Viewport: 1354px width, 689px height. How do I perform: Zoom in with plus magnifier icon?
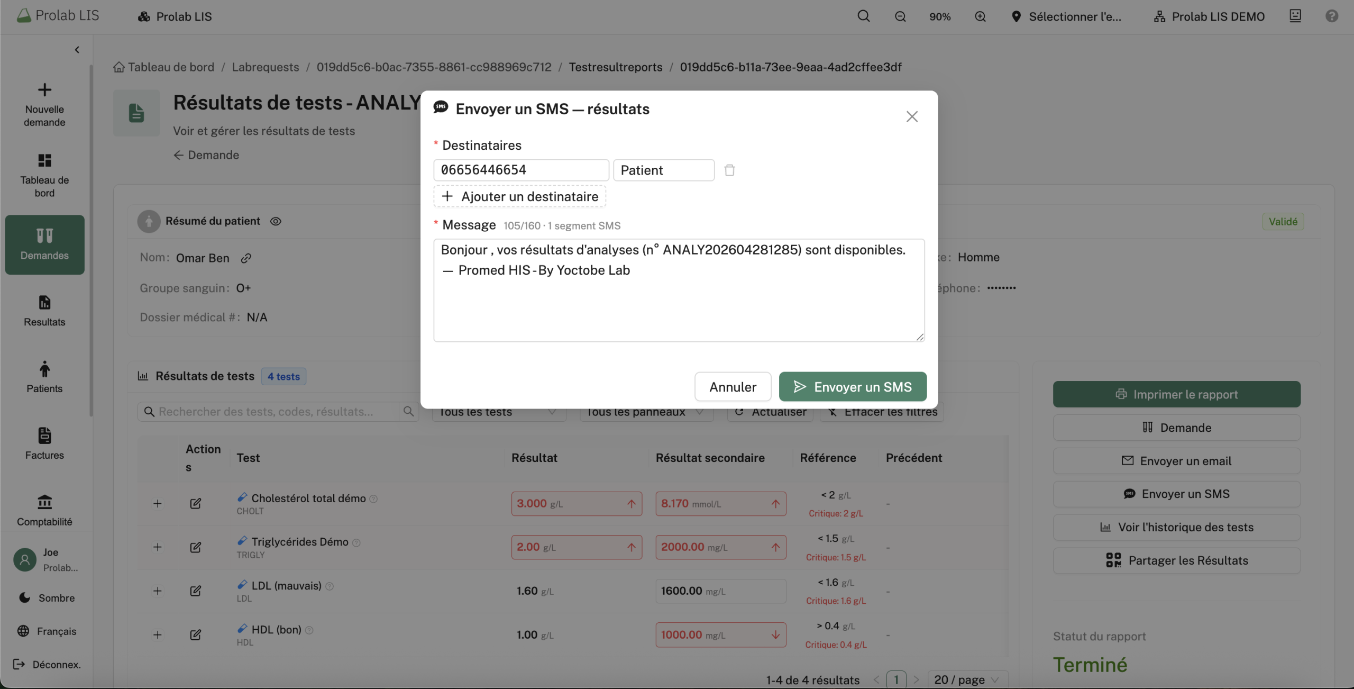(x=980, y=16)
